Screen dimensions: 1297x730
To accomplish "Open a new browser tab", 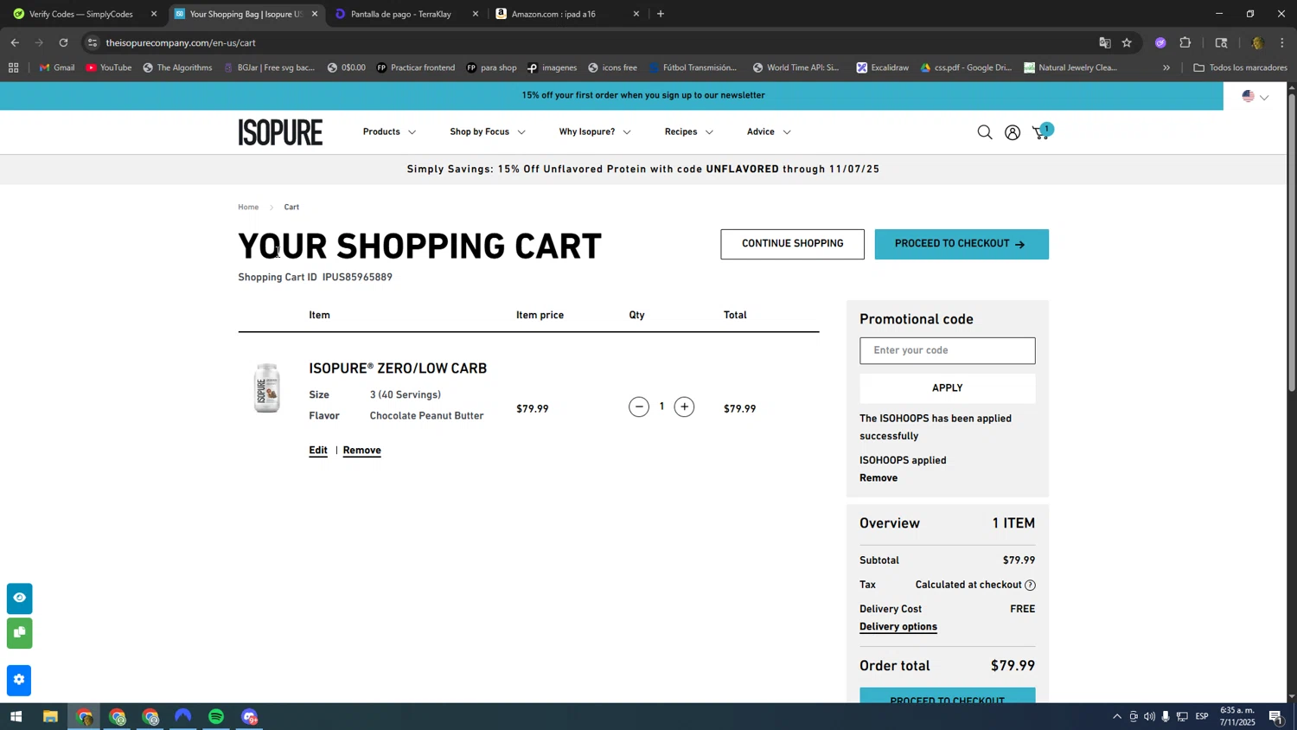I will [x=661, y=14].
